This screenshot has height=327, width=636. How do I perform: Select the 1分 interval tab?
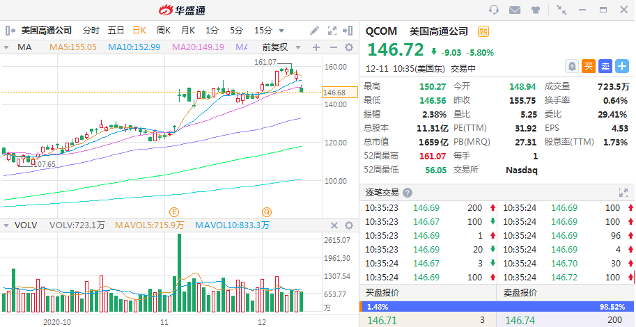tap(212, 31)
